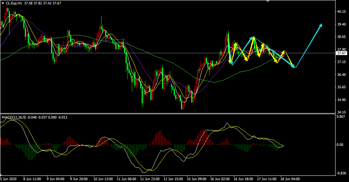
Task: Click the divider between chart and MACD panel
Action: click(x=168, y=113)
